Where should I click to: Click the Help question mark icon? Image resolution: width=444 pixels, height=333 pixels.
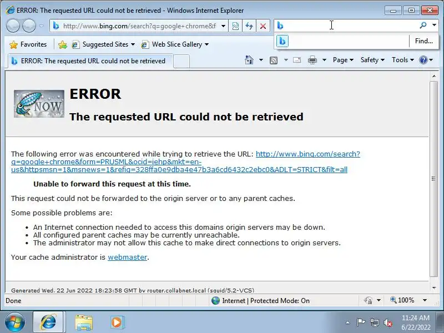(423, 60)
